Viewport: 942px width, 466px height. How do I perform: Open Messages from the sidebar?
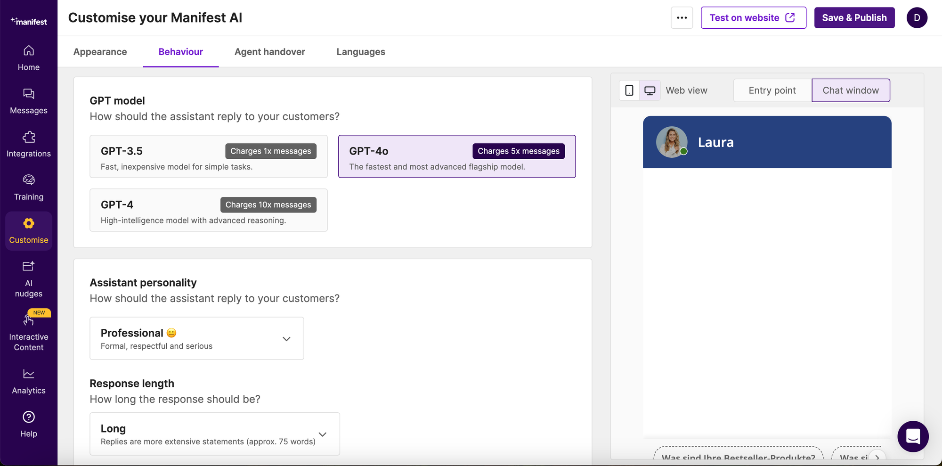pyautogui.click(x=29, y=101)
